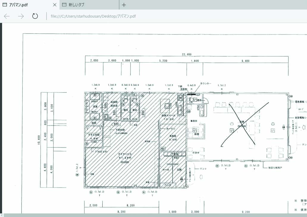Screen dimensions: 307x217
Task: Click the デイサービス room label
Action: [125, 154]
